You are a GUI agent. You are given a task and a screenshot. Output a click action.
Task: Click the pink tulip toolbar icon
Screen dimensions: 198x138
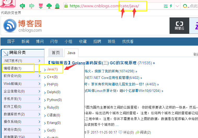(x=41, y=6)
